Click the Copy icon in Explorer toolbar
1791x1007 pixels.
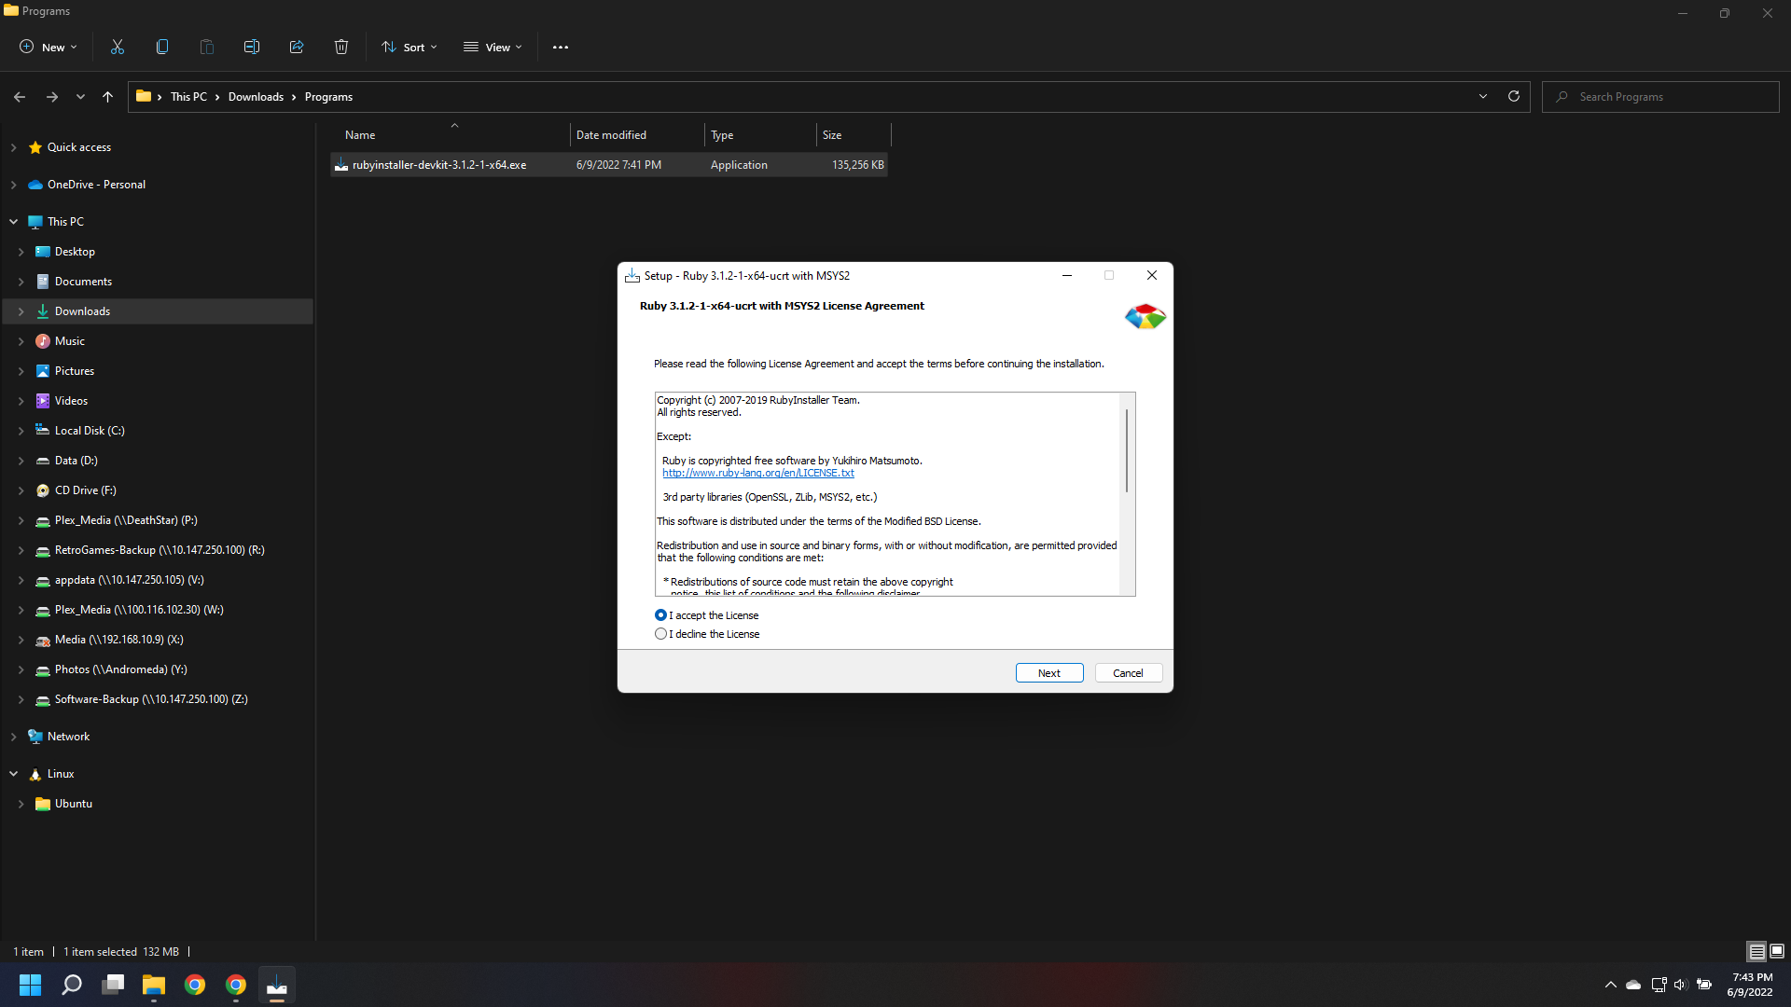point(162,47)
